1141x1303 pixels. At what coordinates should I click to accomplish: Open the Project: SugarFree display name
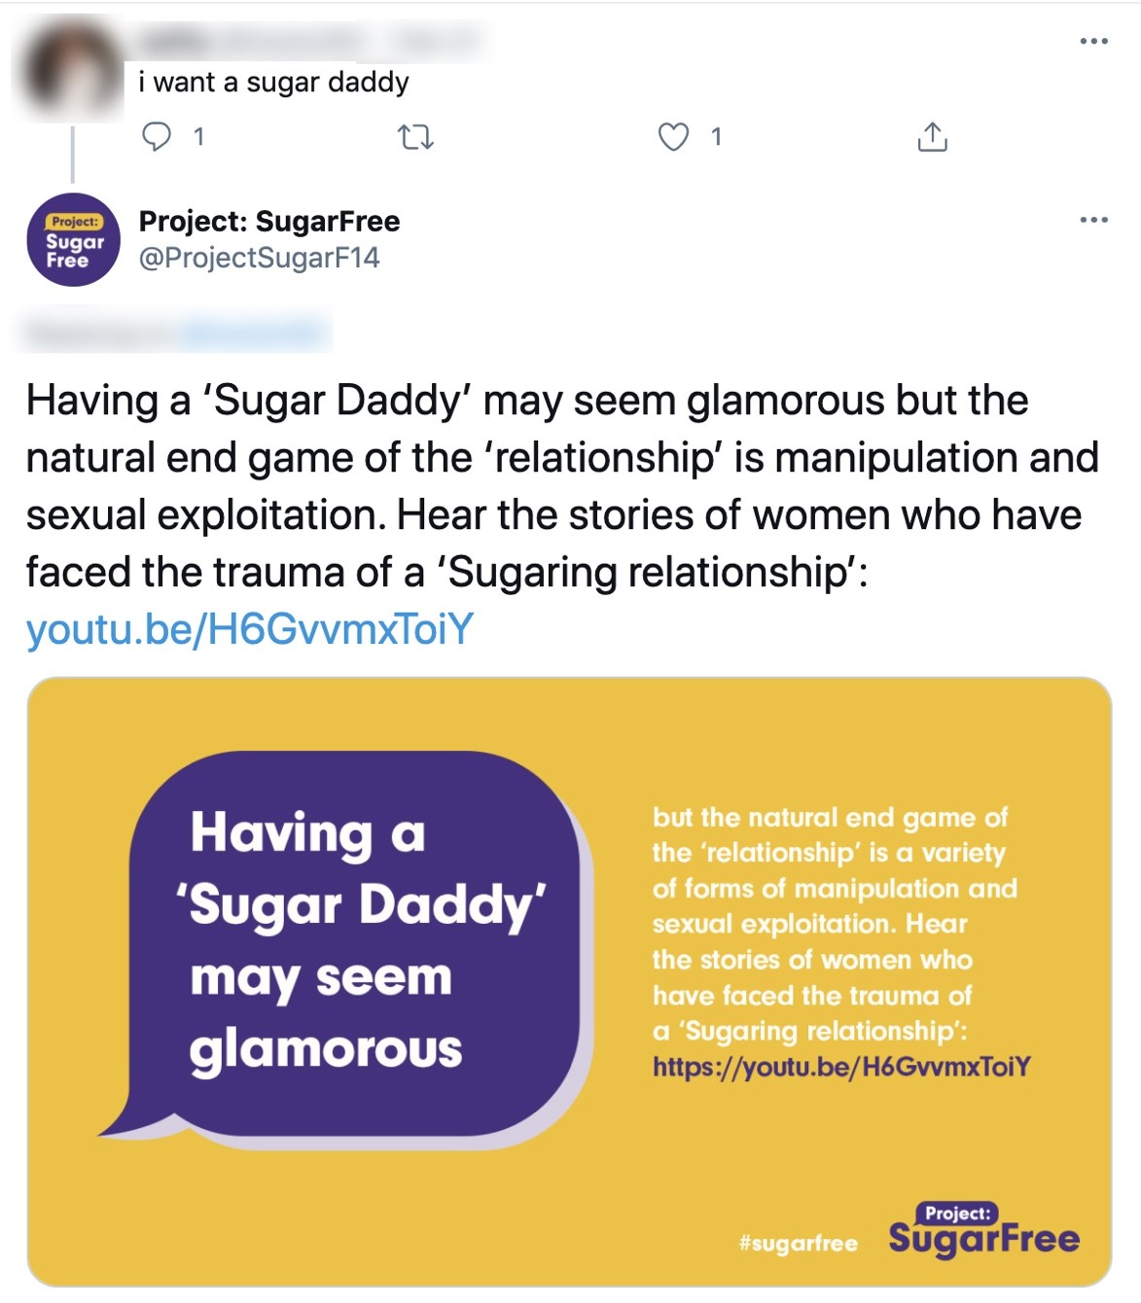point(269,222)
